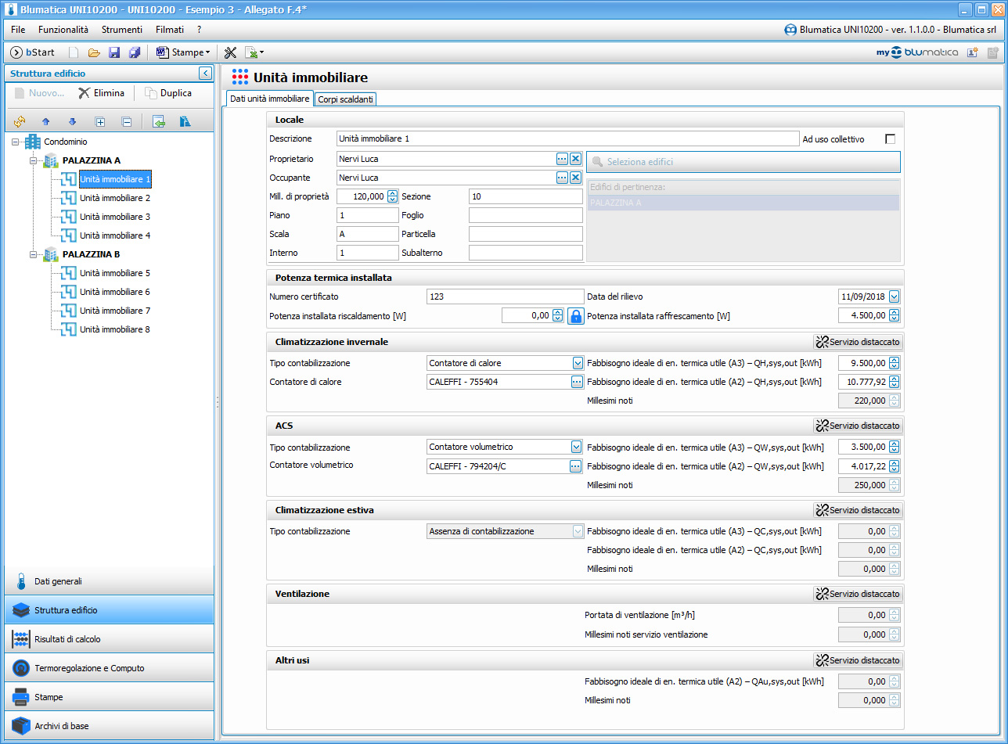Screen dimensions: 1008x744
Task: Open the wrench and screwdriver tools icon
Action: (230, 52)
